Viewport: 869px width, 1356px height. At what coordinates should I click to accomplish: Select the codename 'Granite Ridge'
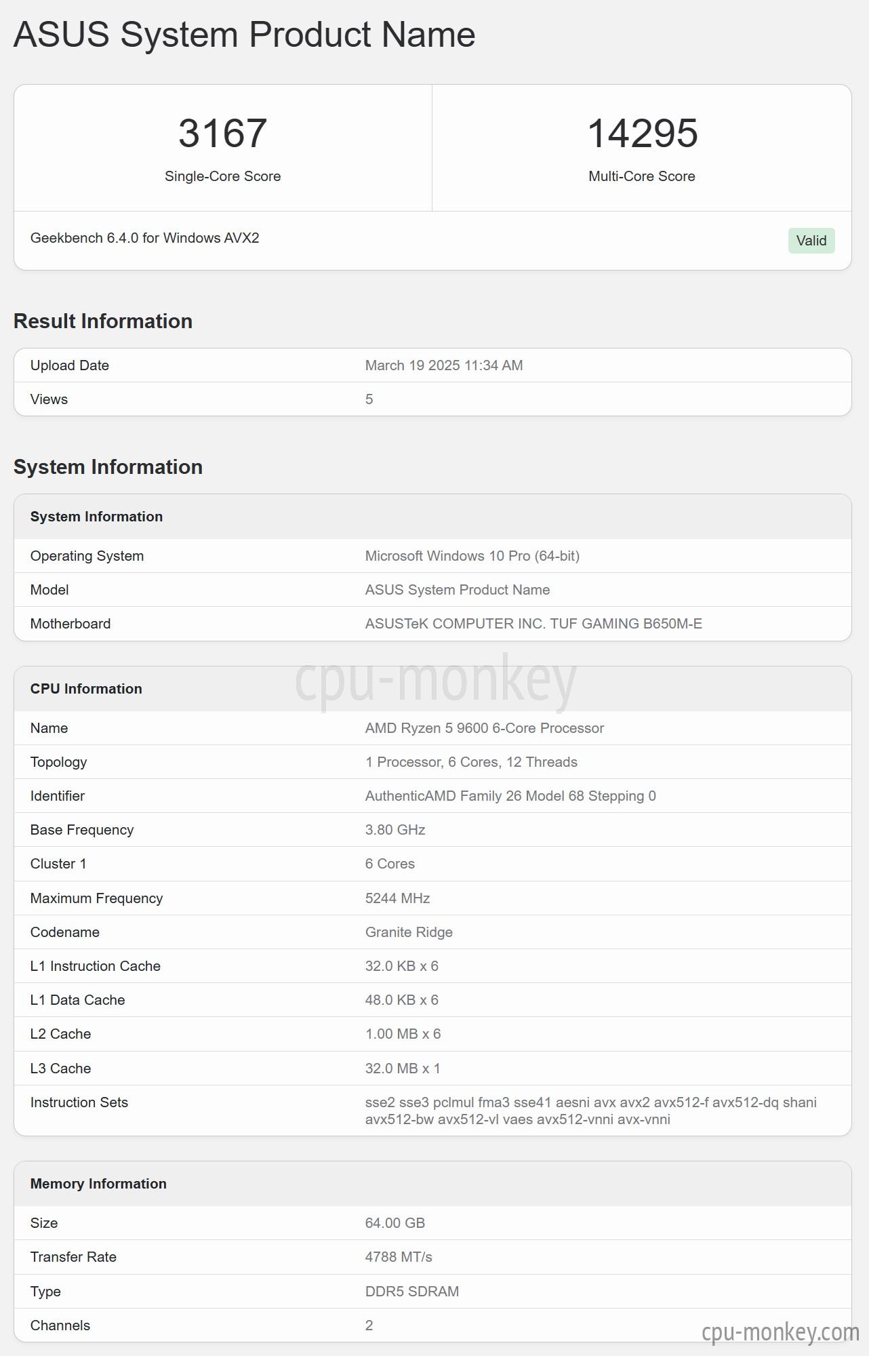[x=409, y=932]
